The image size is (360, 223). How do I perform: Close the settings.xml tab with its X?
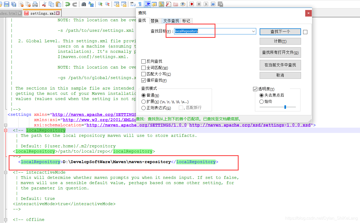58,13
